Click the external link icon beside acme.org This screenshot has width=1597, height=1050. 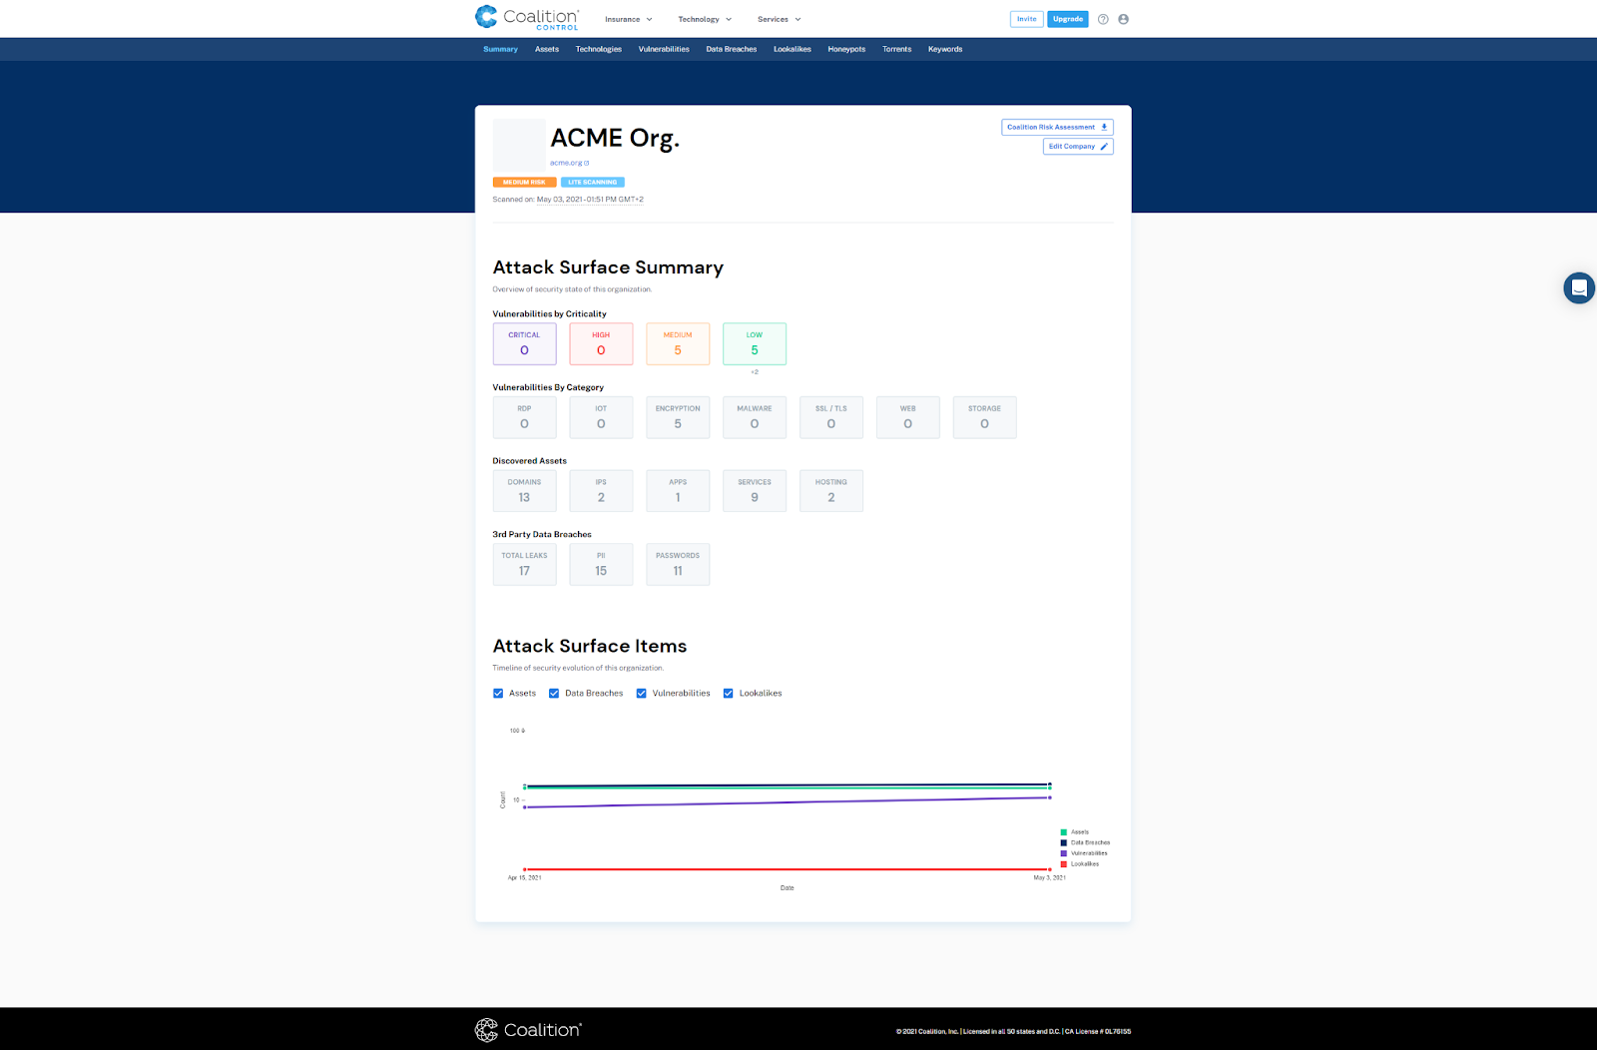point(587,163)
